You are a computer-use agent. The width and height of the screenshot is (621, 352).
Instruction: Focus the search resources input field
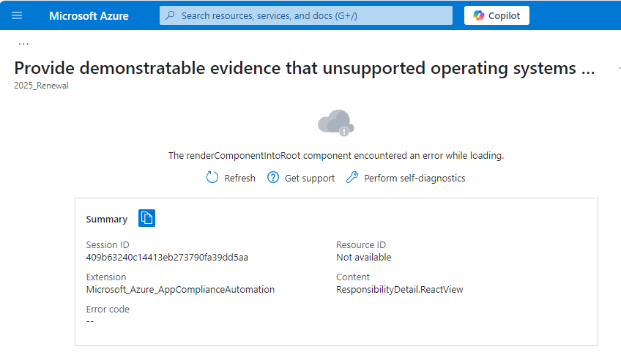(306, 15)
